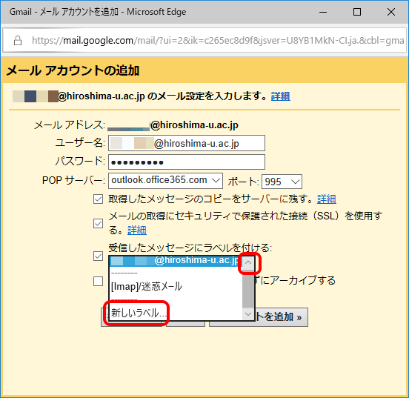Open 詳細 link beside server copy option
The image size is (409, 398).
click(x=327, y=199)
